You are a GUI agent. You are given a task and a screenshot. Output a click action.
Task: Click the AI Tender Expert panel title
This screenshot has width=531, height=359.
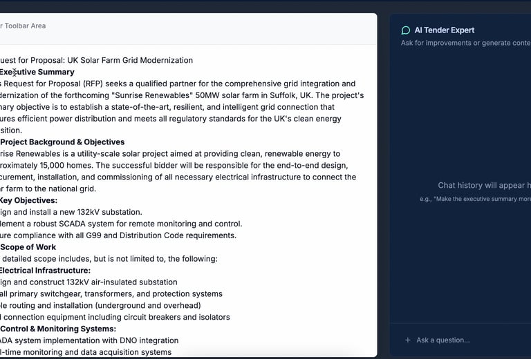pos(445,30)
